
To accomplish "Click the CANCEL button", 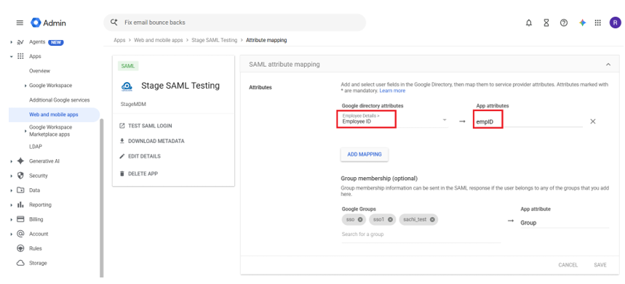I will (568, 265).
